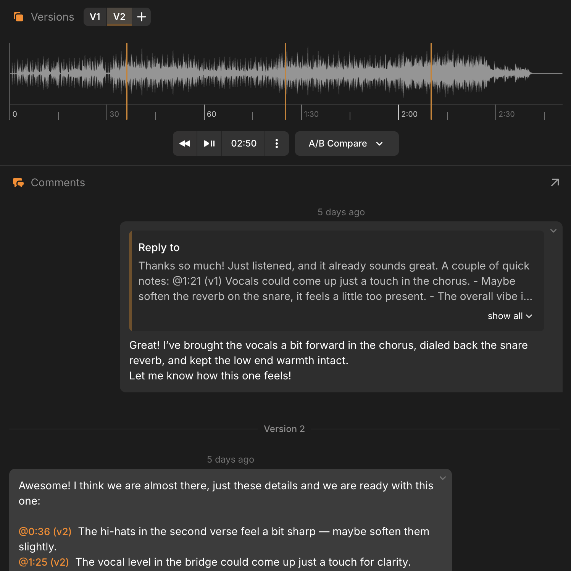Open the A/B Compare dropdown

point(347,144)
